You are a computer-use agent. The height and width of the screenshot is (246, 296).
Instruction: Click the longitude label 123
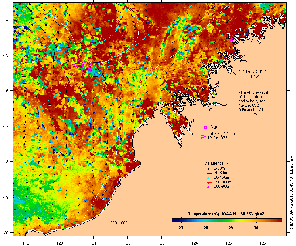click(161, 243)
